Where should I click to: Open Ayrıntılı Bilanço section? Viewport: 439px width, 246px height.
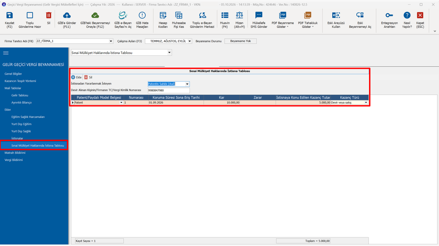pos(21,102)
